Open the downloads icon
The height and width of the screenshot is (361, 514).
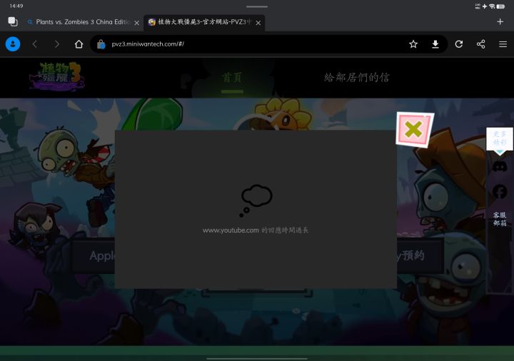pyautogui.click(x=435, y=44)
